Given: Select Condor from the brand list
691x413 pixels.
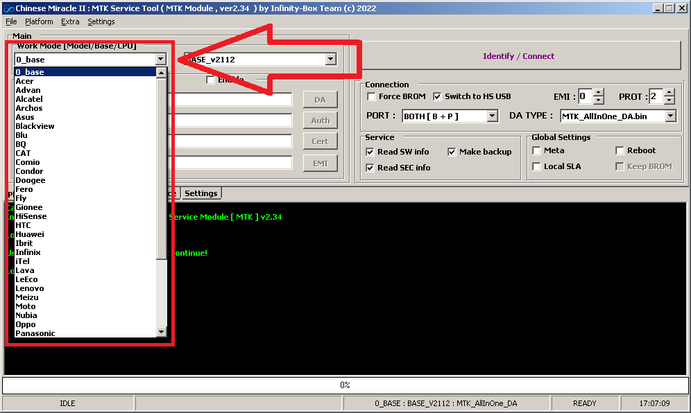Looking at the screenshot, I should point(85,171).
